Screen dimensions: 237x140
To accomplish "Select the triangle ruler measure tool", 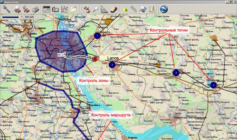I will (x=105, y=9).
